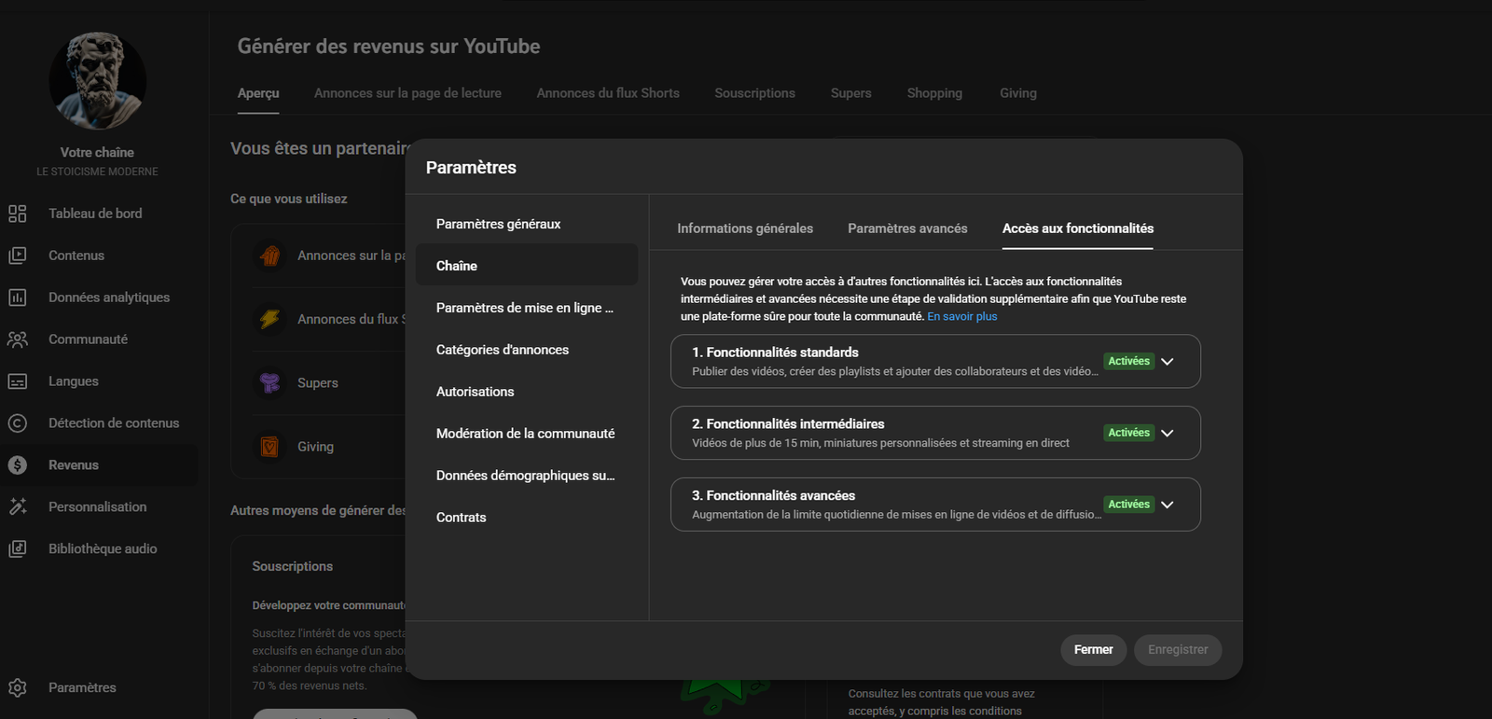
Task: Select Accès aux fonctionnalités tab
Action: tap(1078, 228)
